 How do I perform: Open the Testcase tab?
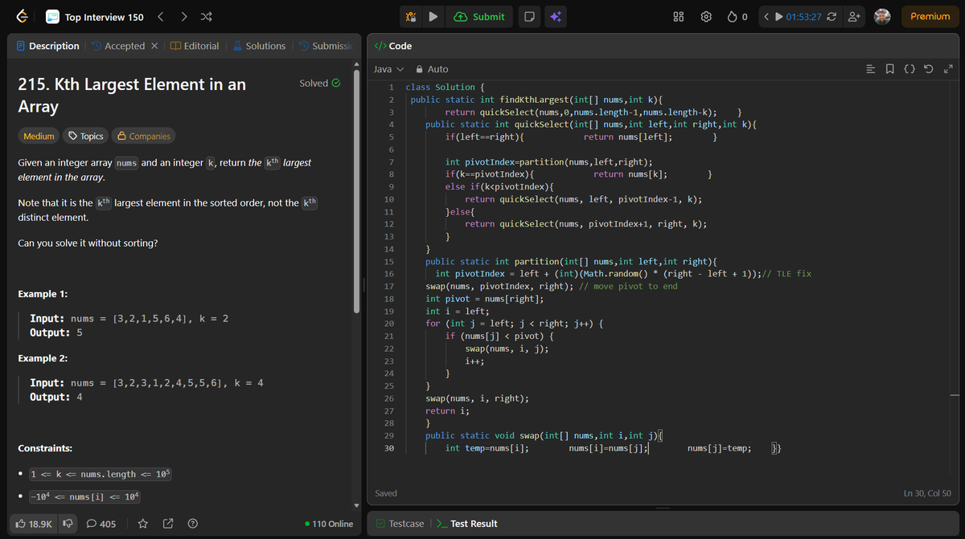[x=400, y=524]
